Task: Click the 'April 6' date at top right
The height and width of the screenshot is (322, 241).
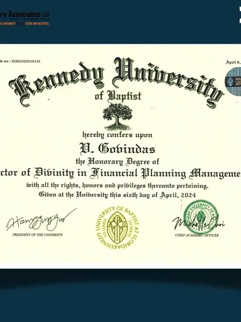Action: coord(234,62)
